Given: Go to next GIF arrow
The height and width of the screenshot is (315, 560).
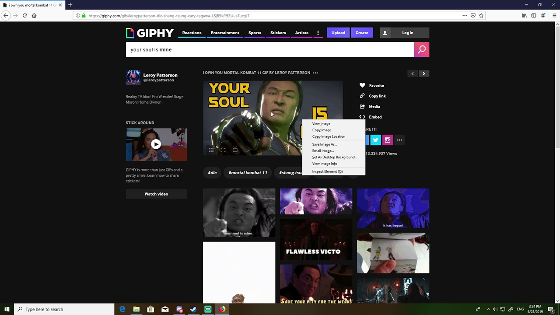Looking at the screenshot, I should point(423,73).
